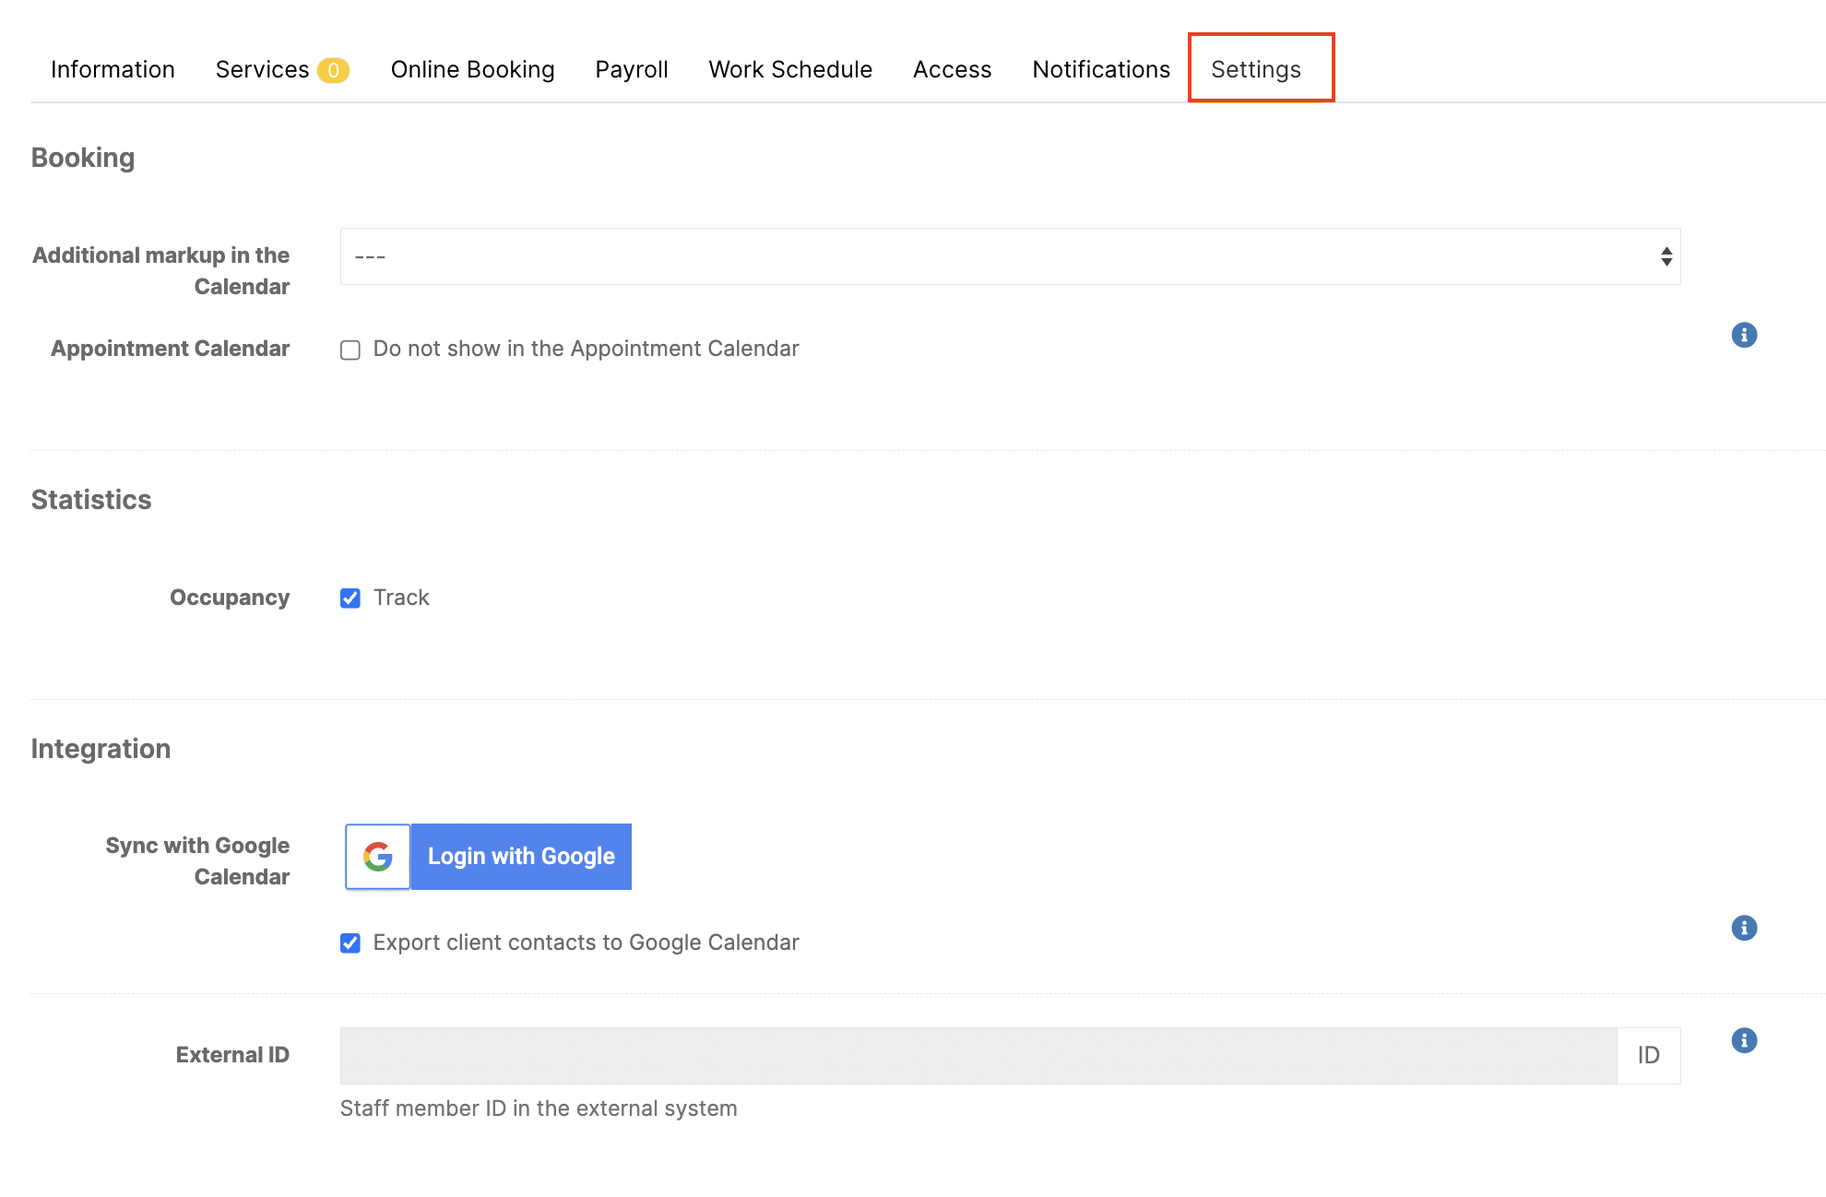
Task: Click info icon next to Google Calendar export
Action: [x=1743, y=928]
